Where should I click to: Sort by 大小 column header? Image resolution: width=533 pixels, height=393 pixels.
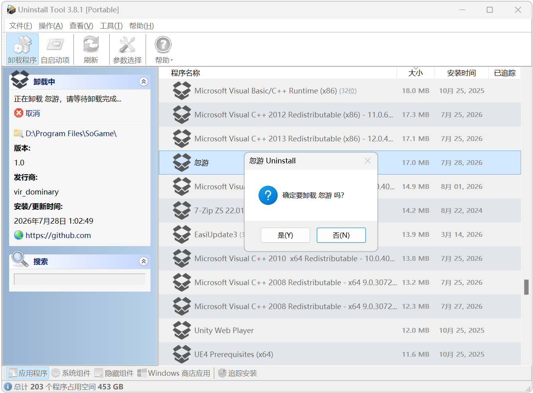pos(416,73)
